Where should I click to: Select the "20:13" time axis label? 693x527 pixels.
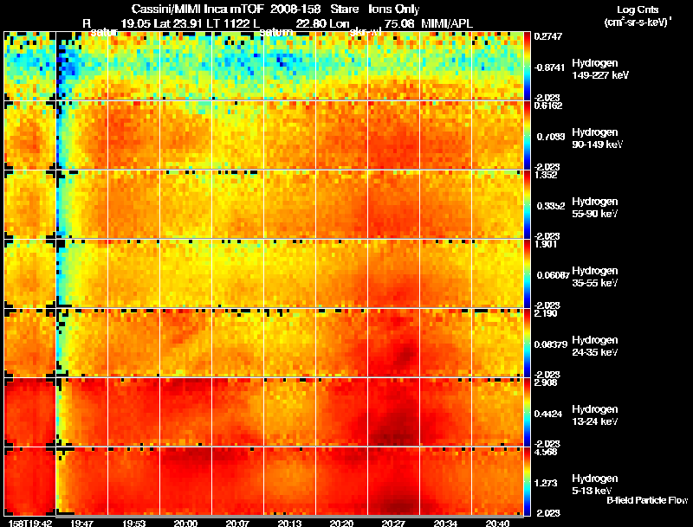click(289, 523)
